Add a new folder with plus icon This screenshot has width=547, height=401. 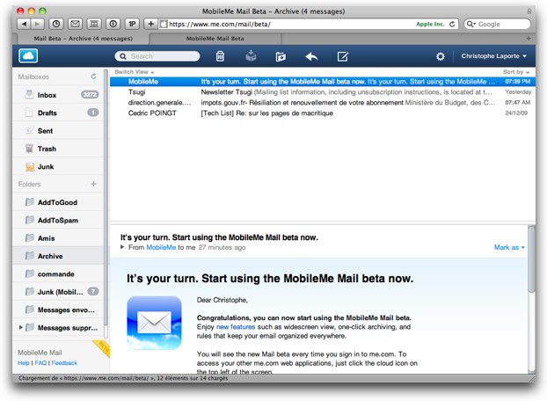[x=93, y=184]
